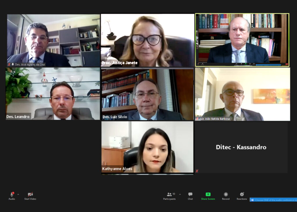
Task: Select the highlighted active speaker video tile
Action: (242, 40)
